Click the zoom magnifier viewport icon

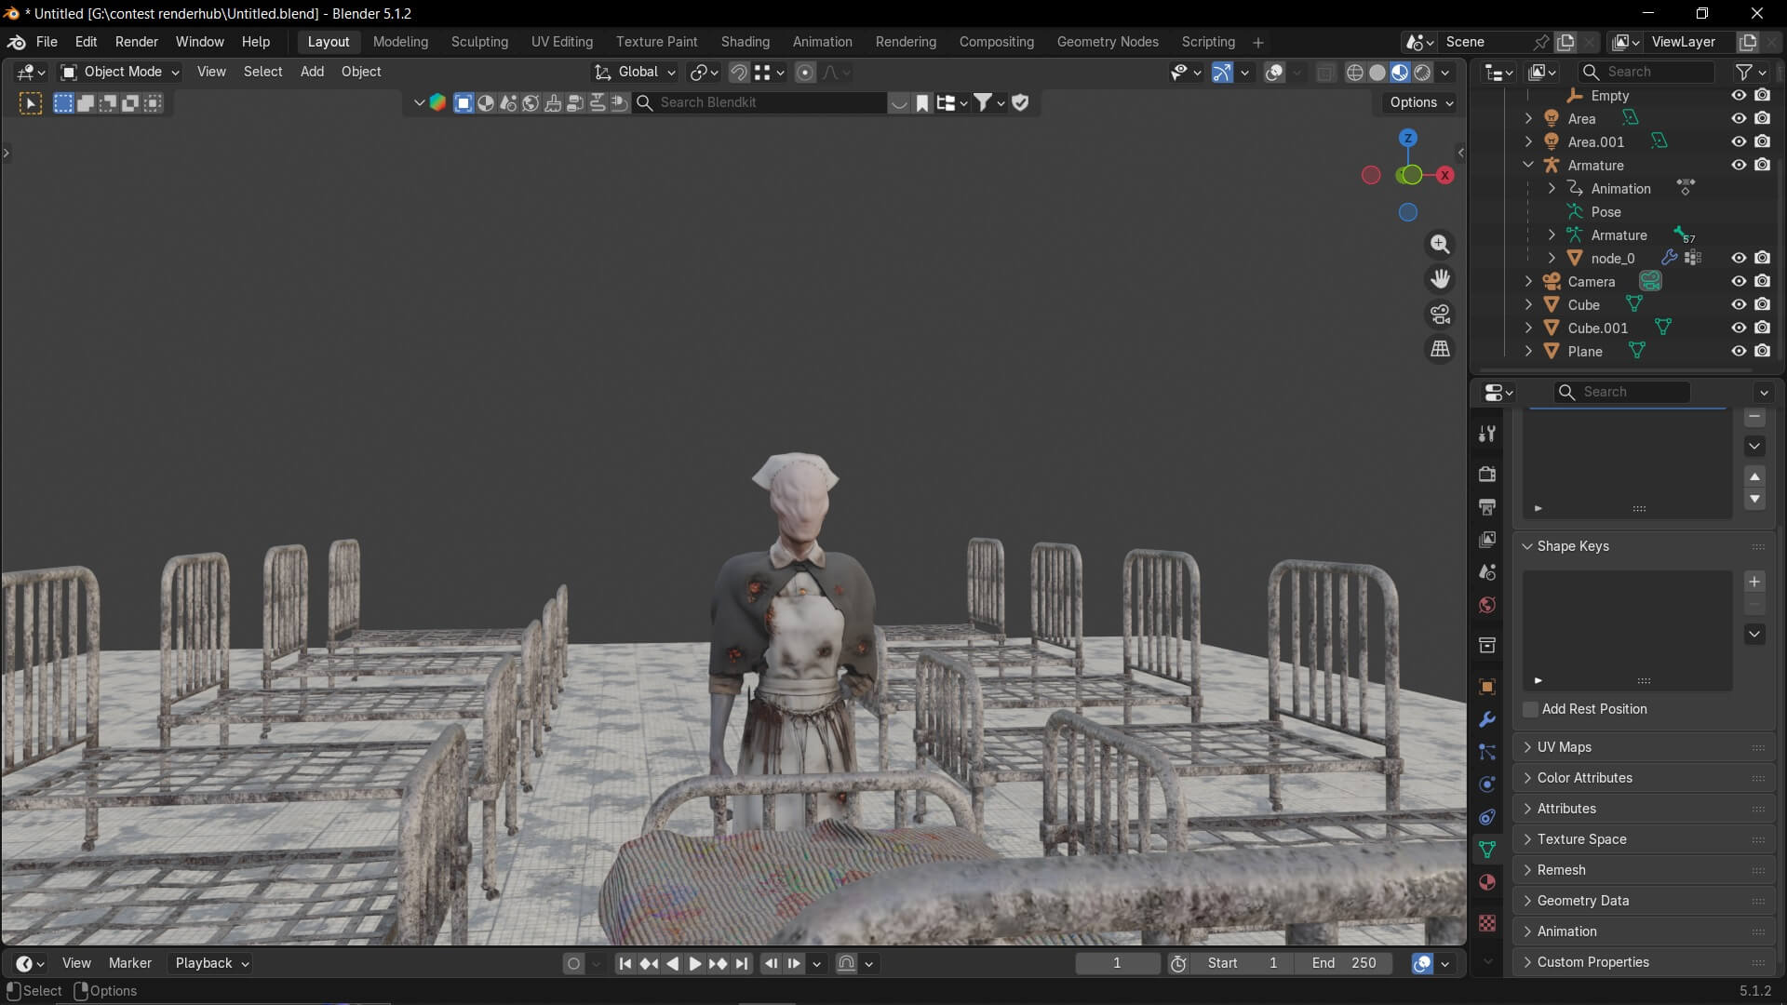pyautogui.click(x=1440, y=244)
